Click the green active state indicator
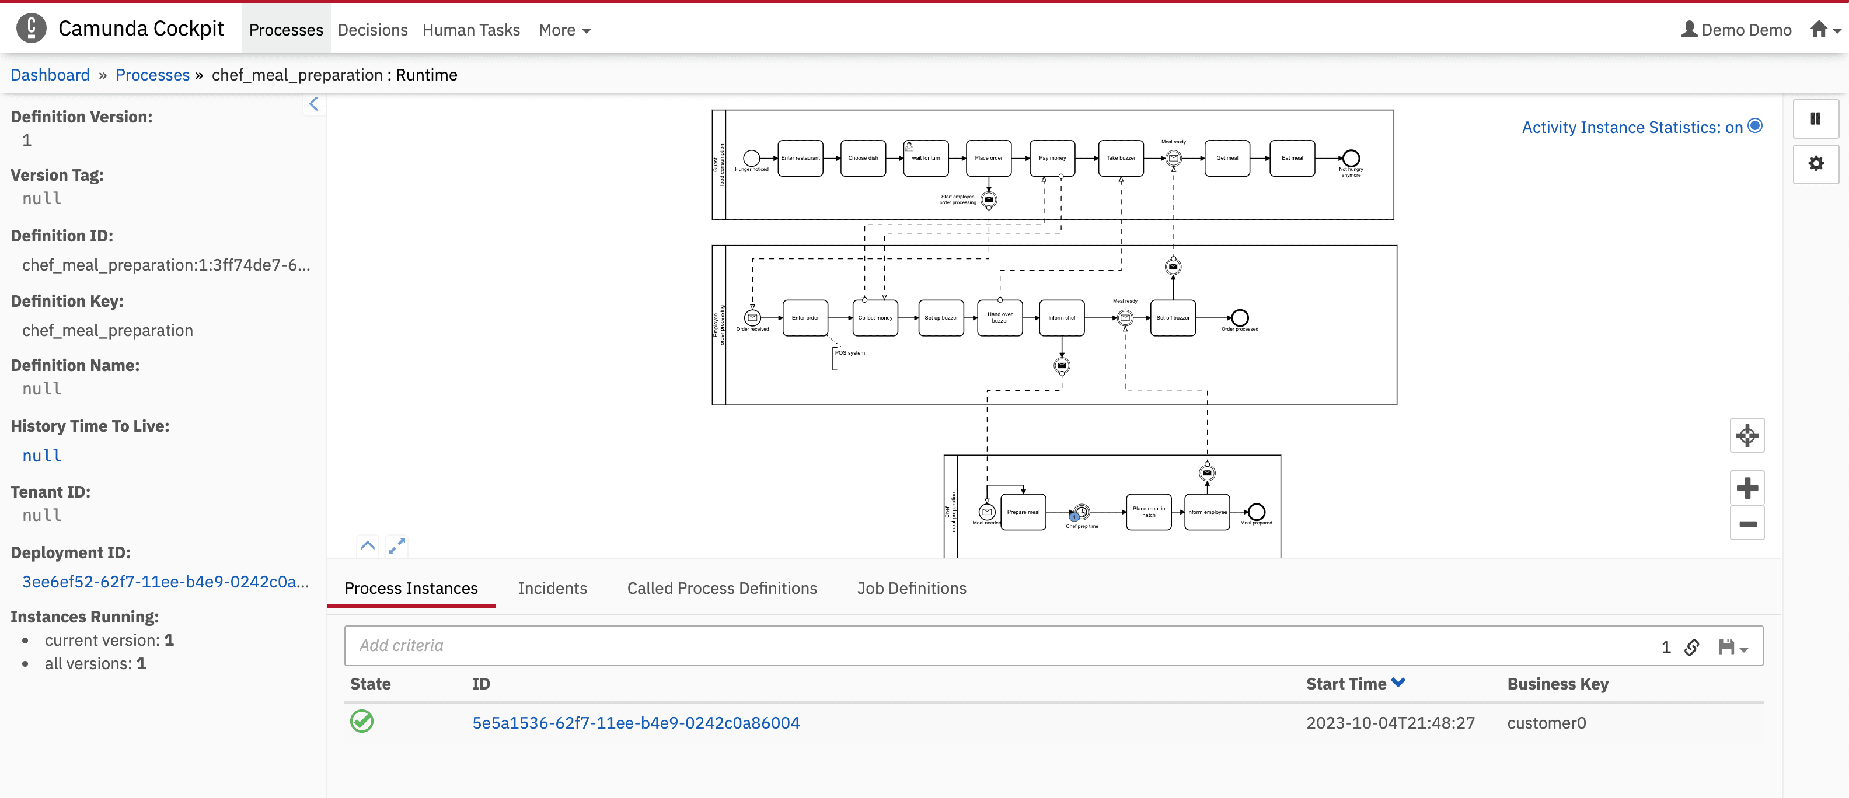Image resolution: width=1849 pixels, height=798 pixels. coord(362,721)
